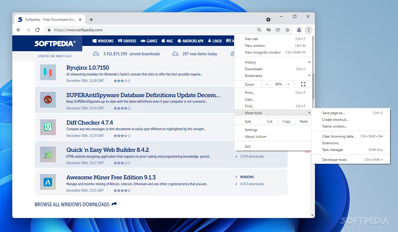The image size is (398, 232).
Task: Click BROWSE ALL WINDOWS DOWNLOADS link
Action: coord(76,204)
